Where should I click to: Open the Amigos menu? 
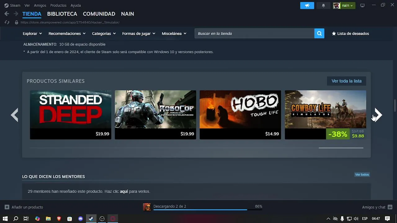pos(40,5)
